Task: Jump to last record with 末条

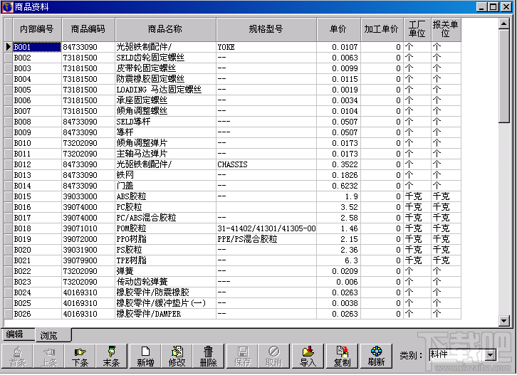Action: (x=111, y=356)
